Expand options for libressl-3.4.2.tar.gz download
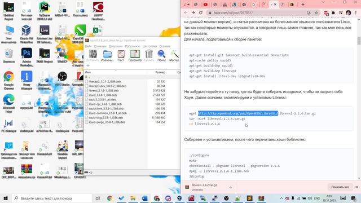361x203 pixels. click(x=231, y=187)
